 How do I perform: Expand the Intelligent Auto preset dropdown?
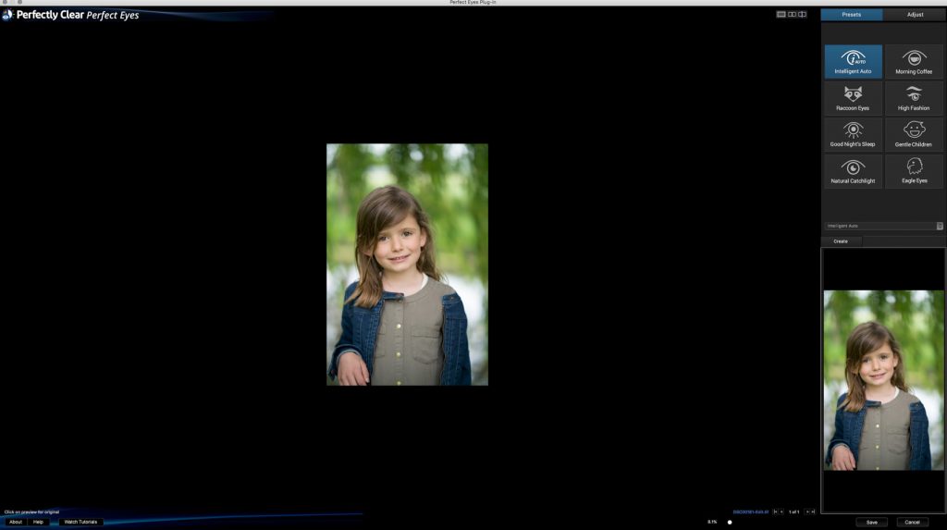[x=940, y=226]
